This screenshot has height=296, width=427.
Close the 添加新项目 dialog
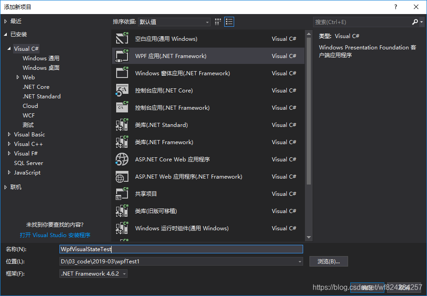(416, 7)
